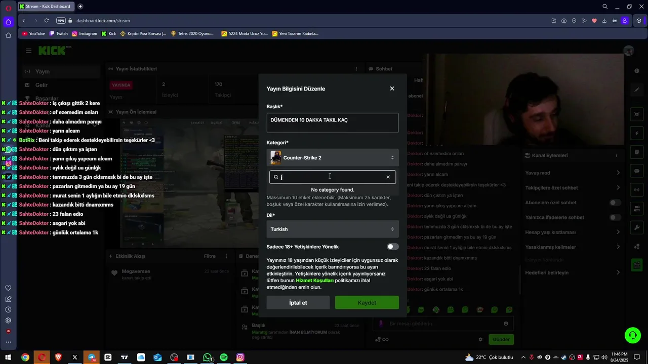Open Yayın İstatistikleri three-dot menu

click(356, 69)
